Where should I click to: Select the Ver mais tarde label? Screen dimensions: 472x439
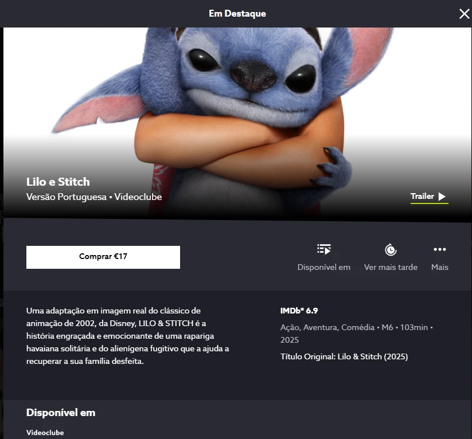[391, 267]
